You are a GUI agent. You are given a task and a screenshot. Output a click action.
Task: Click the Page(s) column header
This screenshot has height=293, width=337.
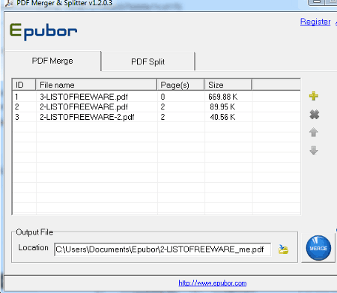coord(180,85)
